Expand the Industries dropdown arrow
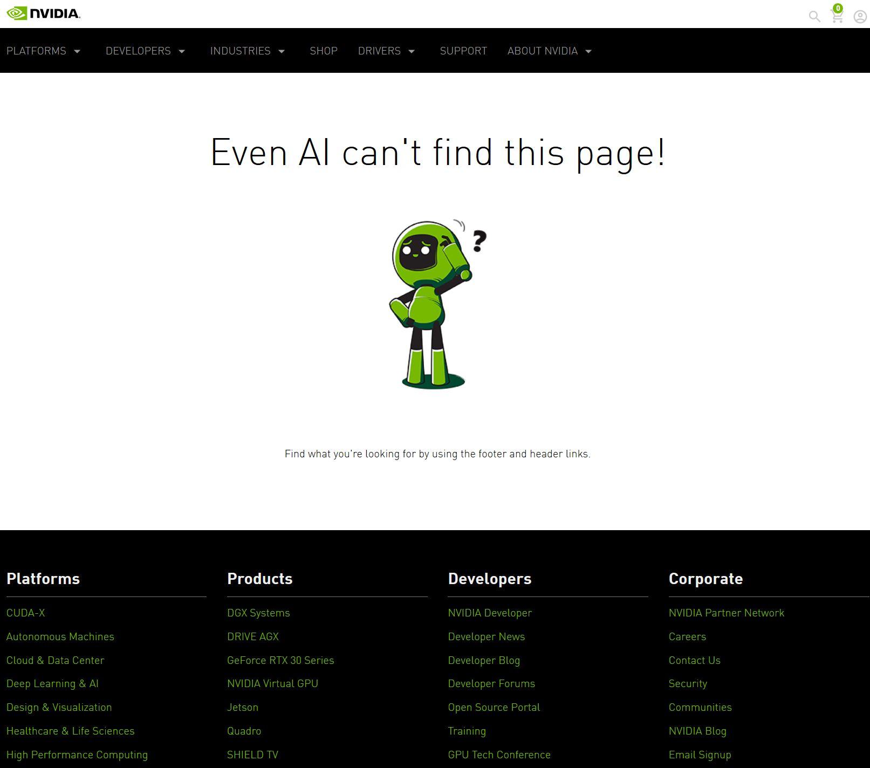 pos(282,51)
